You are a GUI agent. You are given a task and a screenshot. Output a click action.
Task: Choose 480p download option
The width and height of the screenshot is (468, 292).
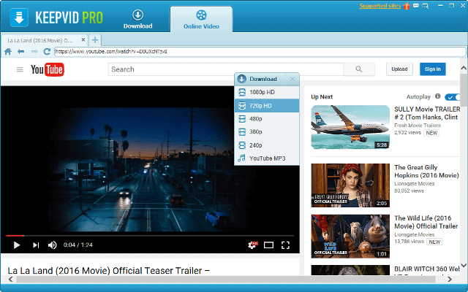[267, 119]
